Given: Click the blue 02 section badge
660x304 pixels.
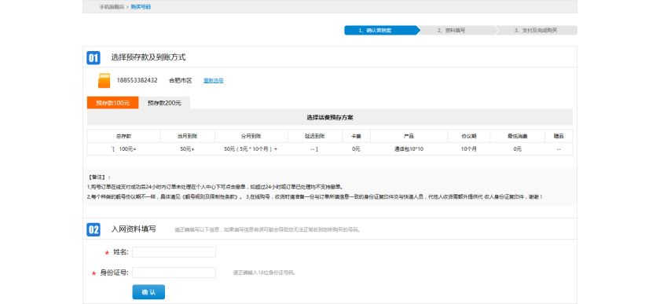Looking at the screenshot, I should (x=93, y=229).
